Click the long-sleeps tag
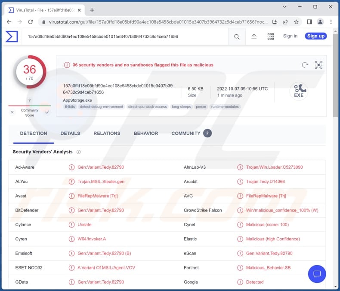 point(181,107)
